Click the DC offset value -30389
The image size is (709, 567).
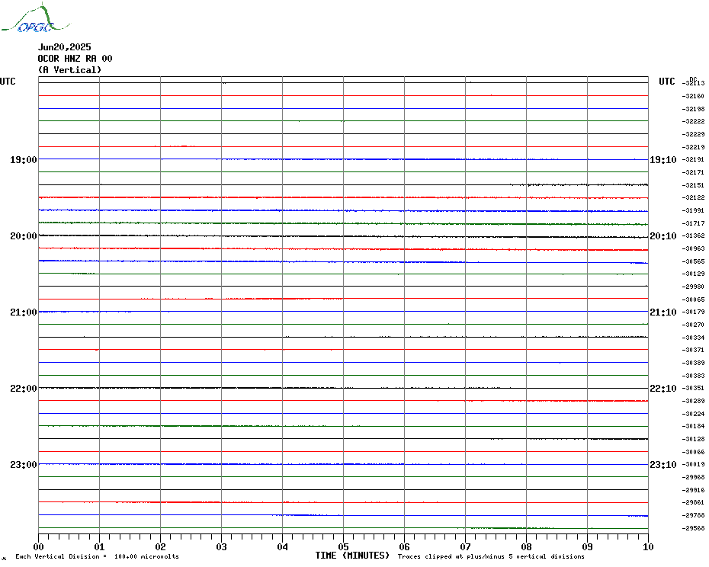pyautogui.click(x=693, y=363)
